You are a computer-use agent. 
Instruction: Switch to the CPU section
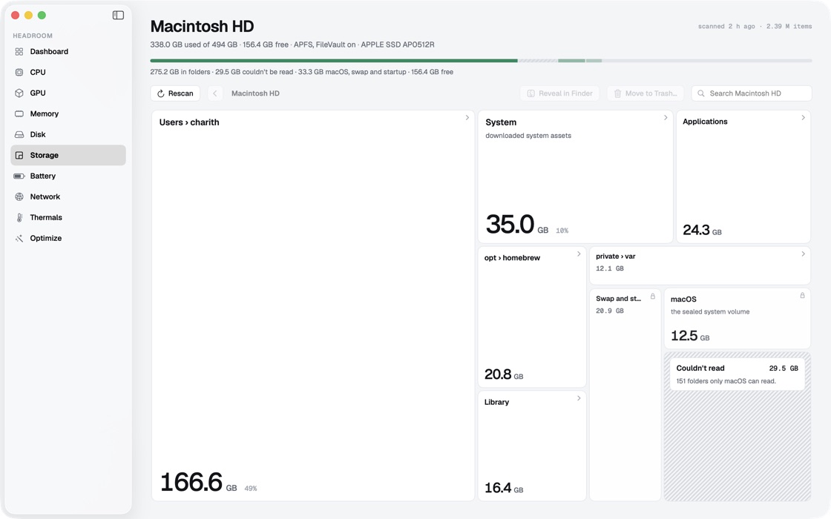click(x=68, y=72)
